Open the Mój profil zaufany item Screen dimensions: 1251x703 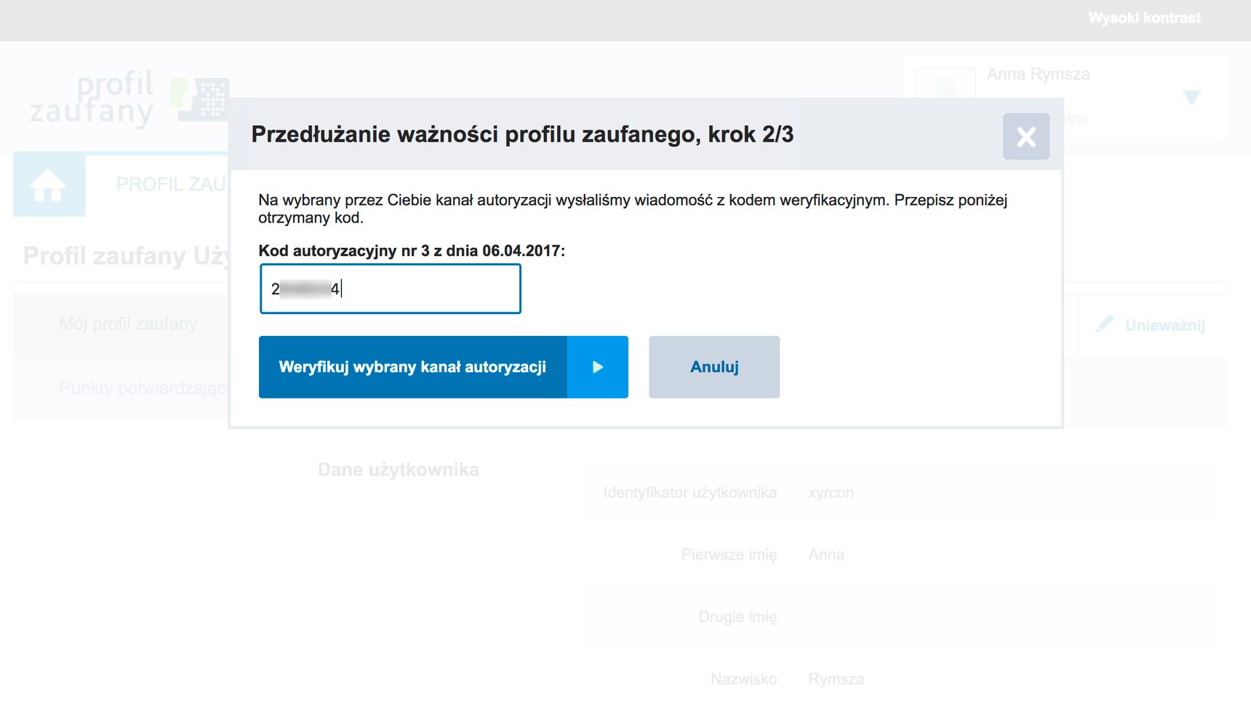(128, 324)
